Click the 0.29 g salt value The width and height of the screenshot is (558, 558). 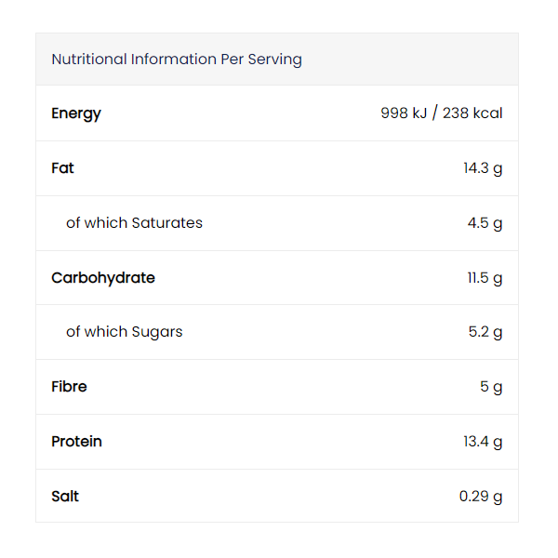[x=481, y=497]
